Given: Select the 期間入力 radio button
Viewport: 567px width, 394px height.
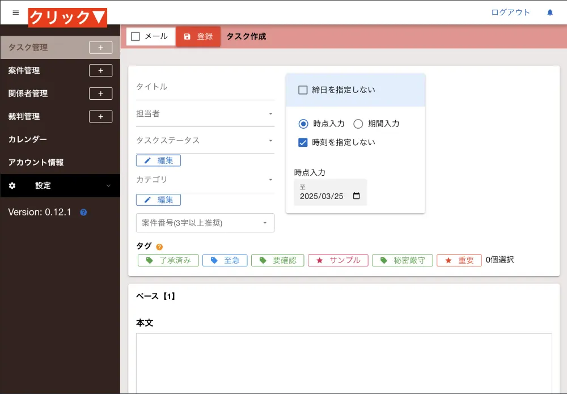Looking at the screenshot, I should (358, 124).
